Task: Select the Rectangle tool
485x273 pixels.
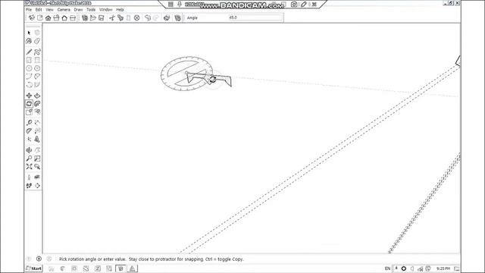Action: point(29,60)
